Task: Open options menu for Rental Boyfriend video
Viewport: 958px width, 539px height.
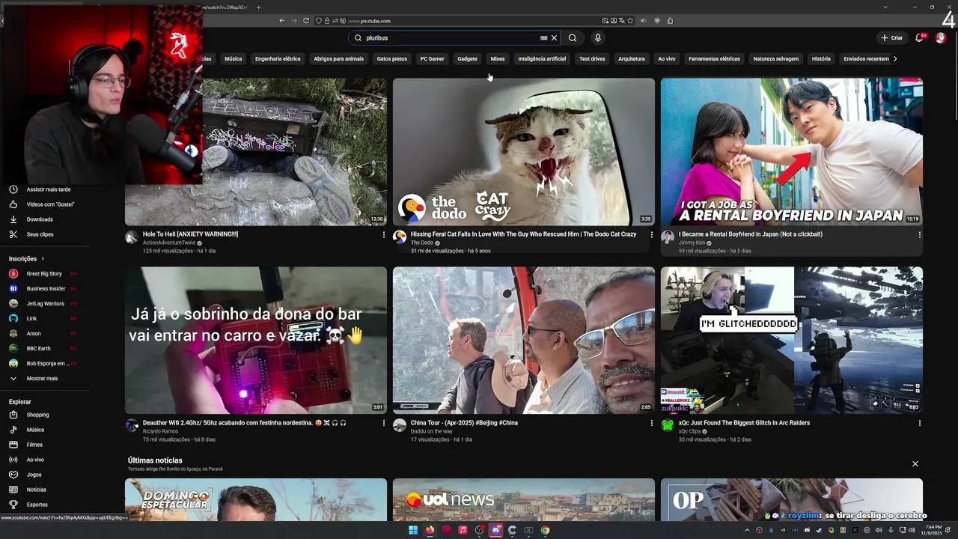Action: point(920,234)
